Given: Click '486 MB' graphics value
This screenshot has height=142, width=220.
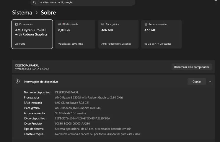Looking at the screenshot, I should 107,30.
